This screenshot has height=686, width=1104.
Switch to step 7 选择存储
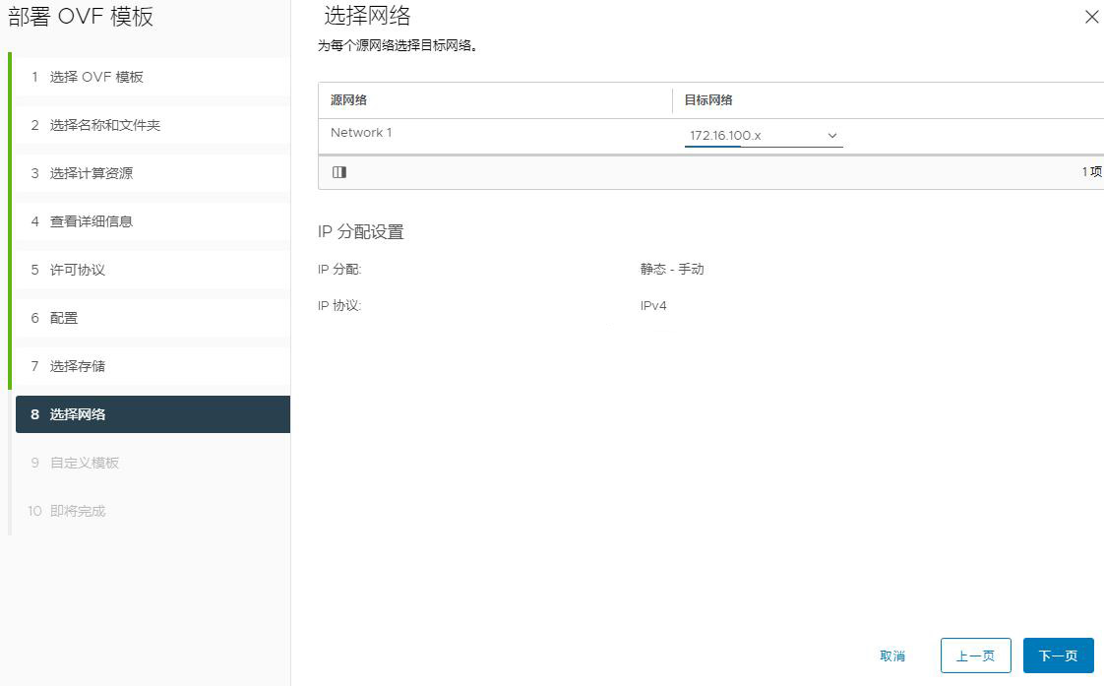(77, 366)
